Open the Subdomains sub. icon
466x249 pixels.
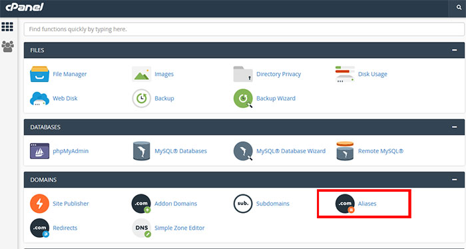coord(243,204)
